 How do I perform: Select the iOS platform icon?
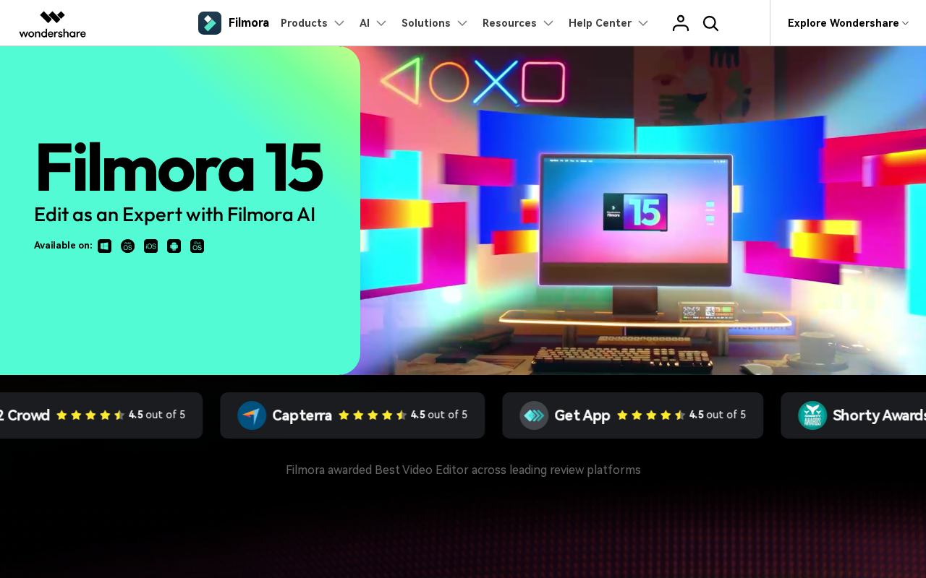tap(151, 246)
